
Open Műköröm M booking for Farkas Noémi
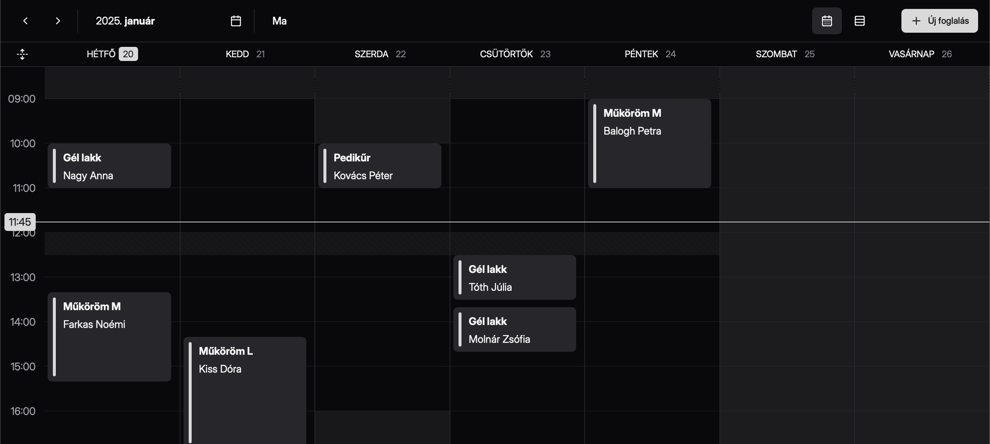[109, 337]
